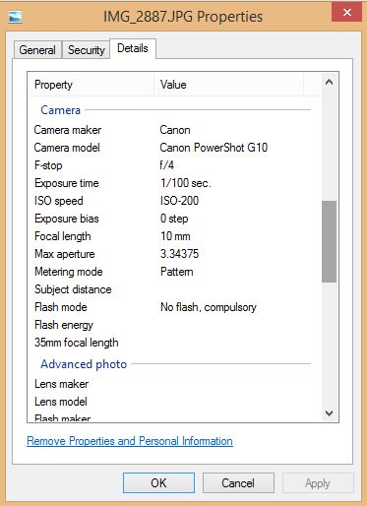Close the IMG_2887.JPG Properties dialog

pyautogui.click(x=346, y=13)
